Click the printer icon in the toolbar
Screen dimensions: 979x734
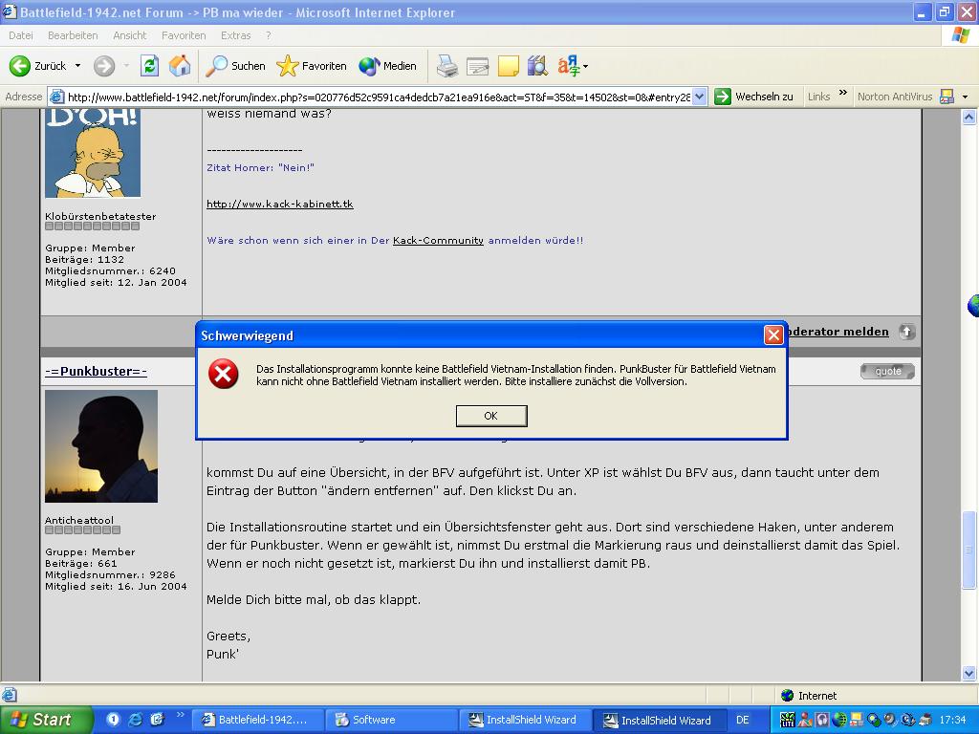click(x=447, y=66)
